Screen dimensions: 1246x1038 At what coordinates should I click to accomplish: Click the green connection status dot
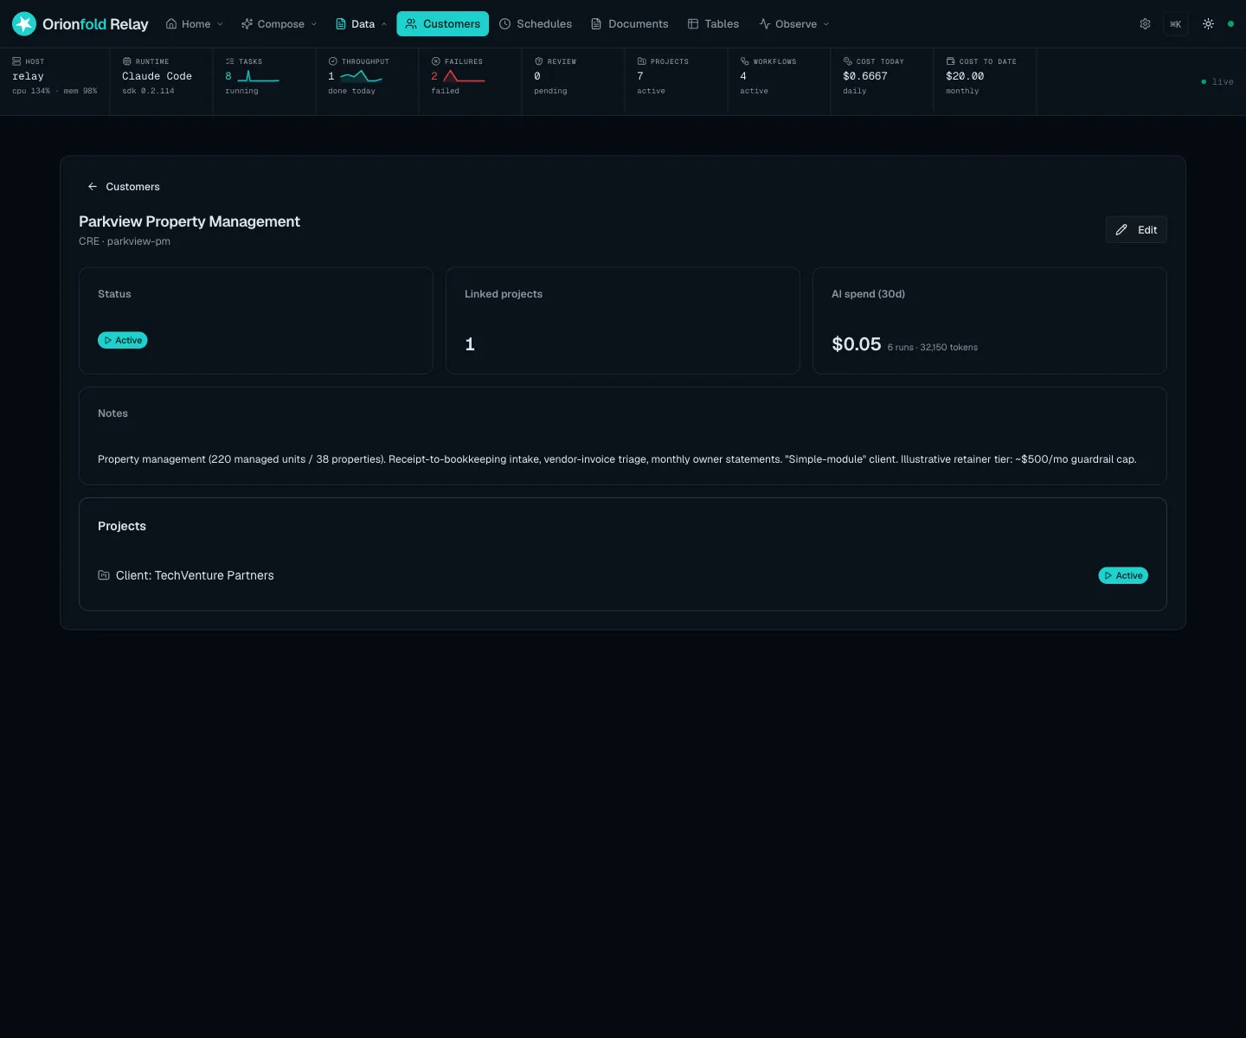(1230, 24)
